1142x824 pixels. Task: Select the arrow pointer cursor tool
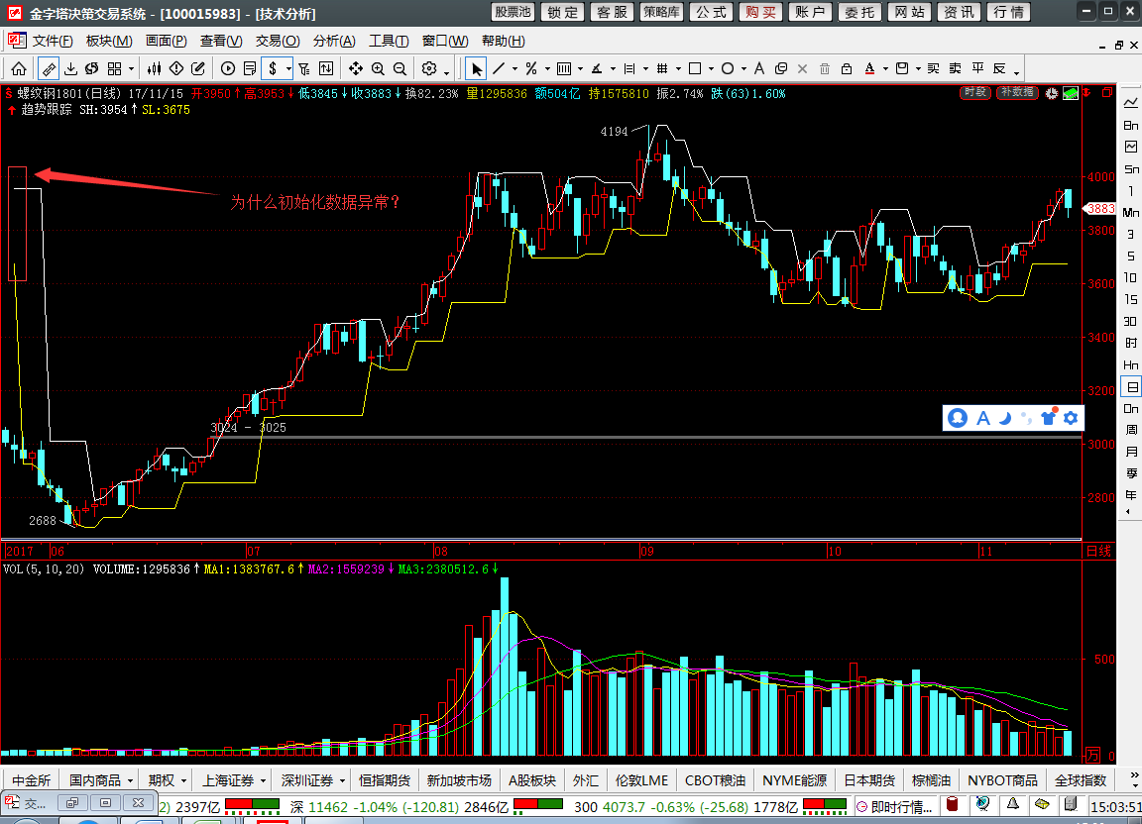pyautogui.click(x=476, y=68)
